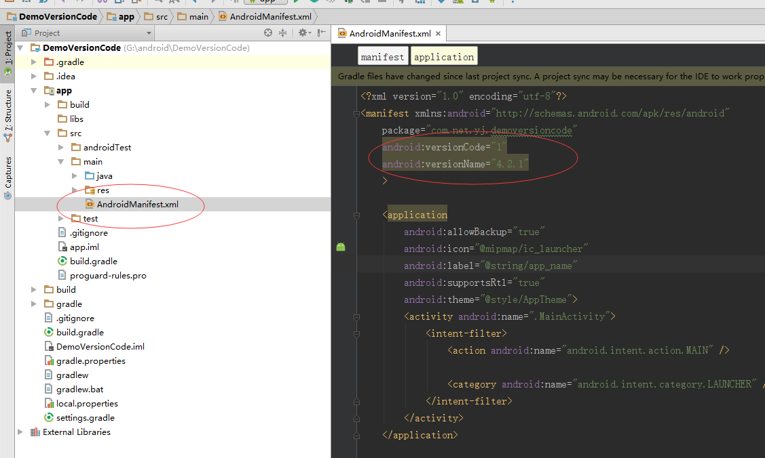The width and height of the screenshot is (765, 458).
Task: Collapse the app module arrow
Action: (34, 91)
